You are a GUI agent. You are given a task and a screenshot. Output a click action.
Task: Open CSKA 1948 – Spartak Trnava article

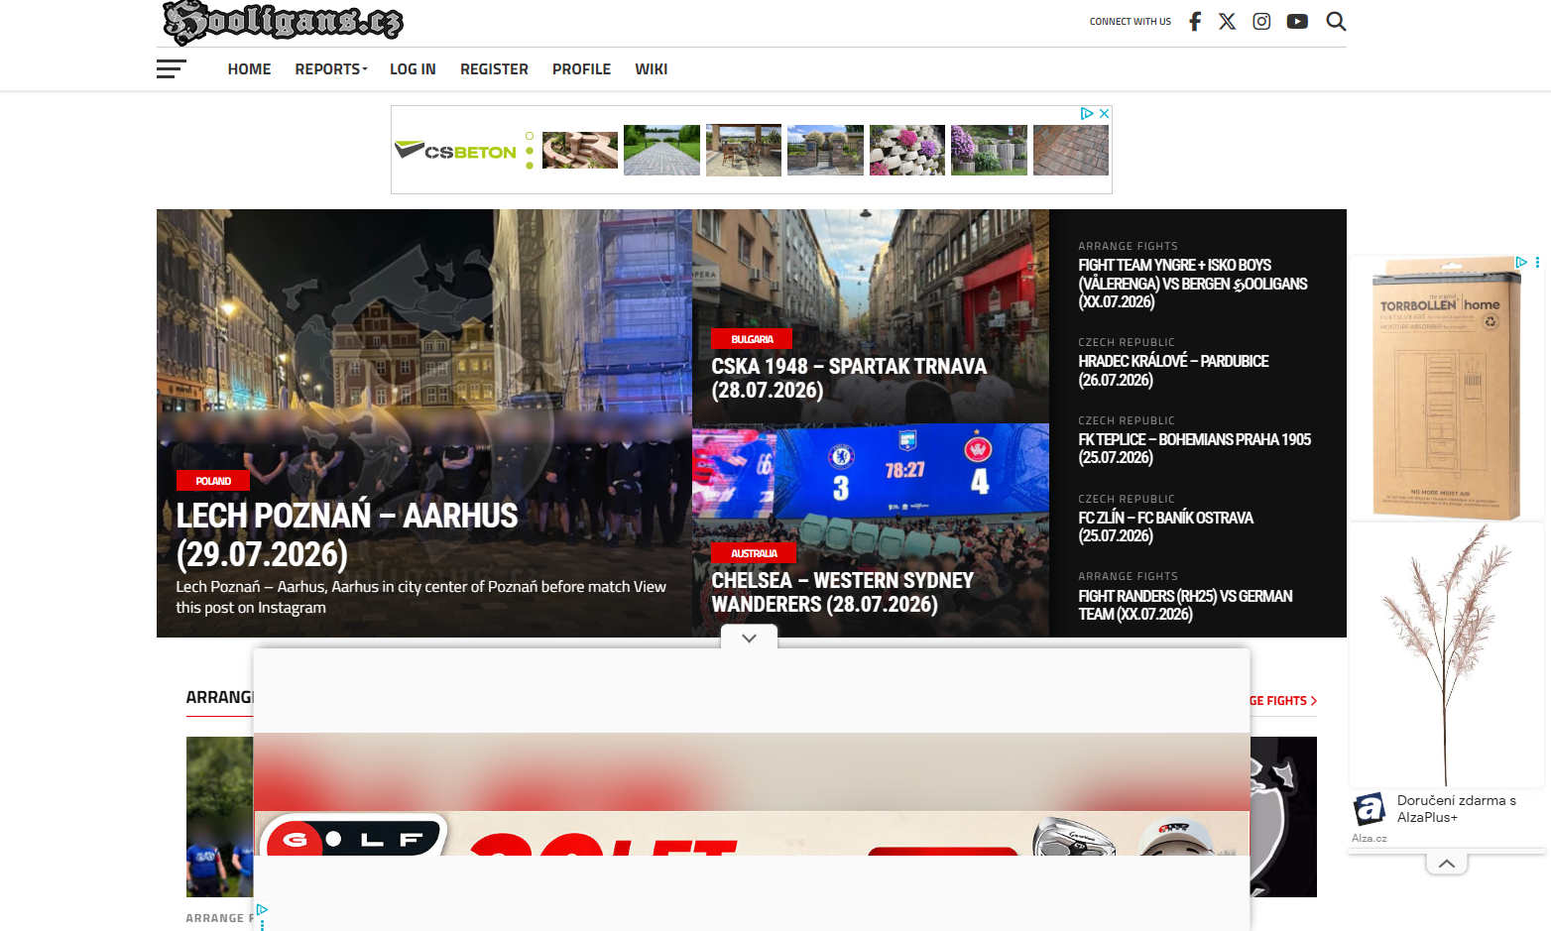coord(849,378)
